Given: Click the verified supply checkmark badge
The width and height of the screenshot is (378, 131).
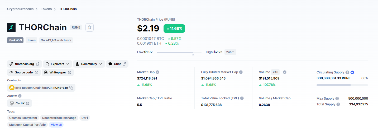Looking at the screenshot, I should coord(352,72).
